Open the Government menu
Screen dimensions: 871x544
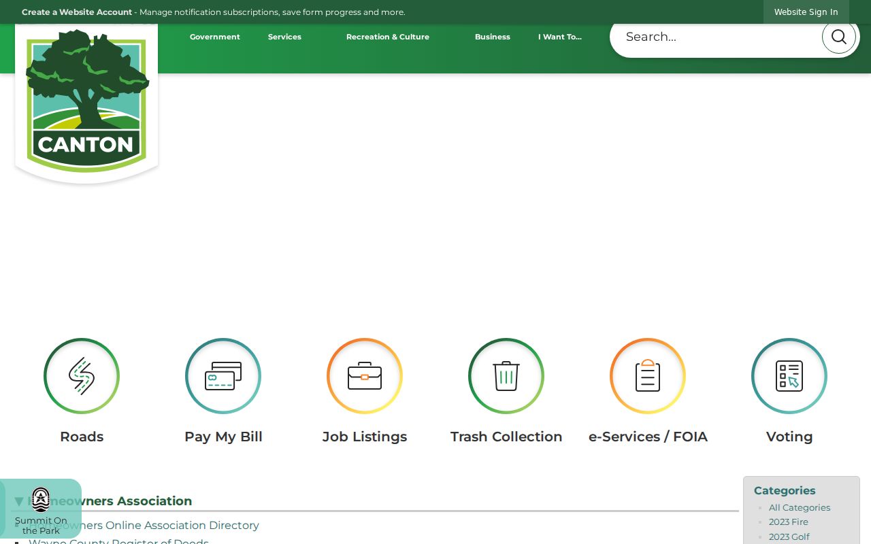coord(215,37)
